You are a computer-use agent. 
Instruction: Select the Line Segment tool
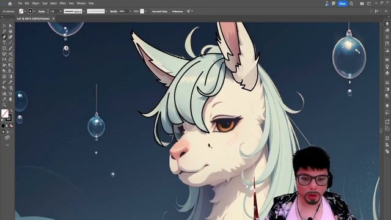tap(10, 43)
